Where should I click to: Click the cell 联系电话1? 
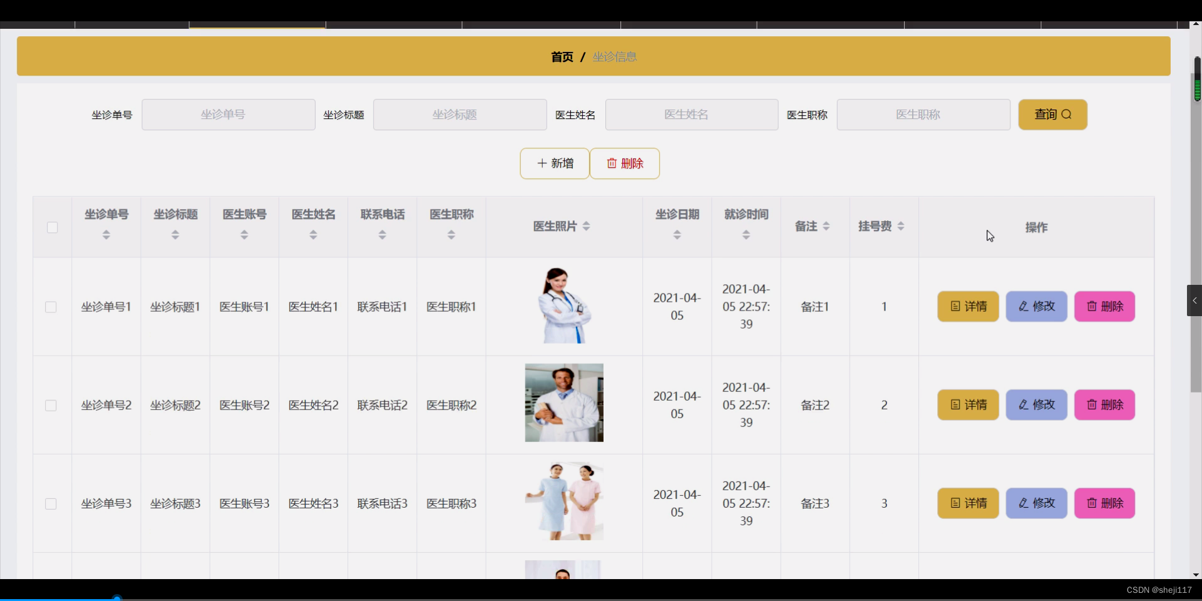point(382,307)
